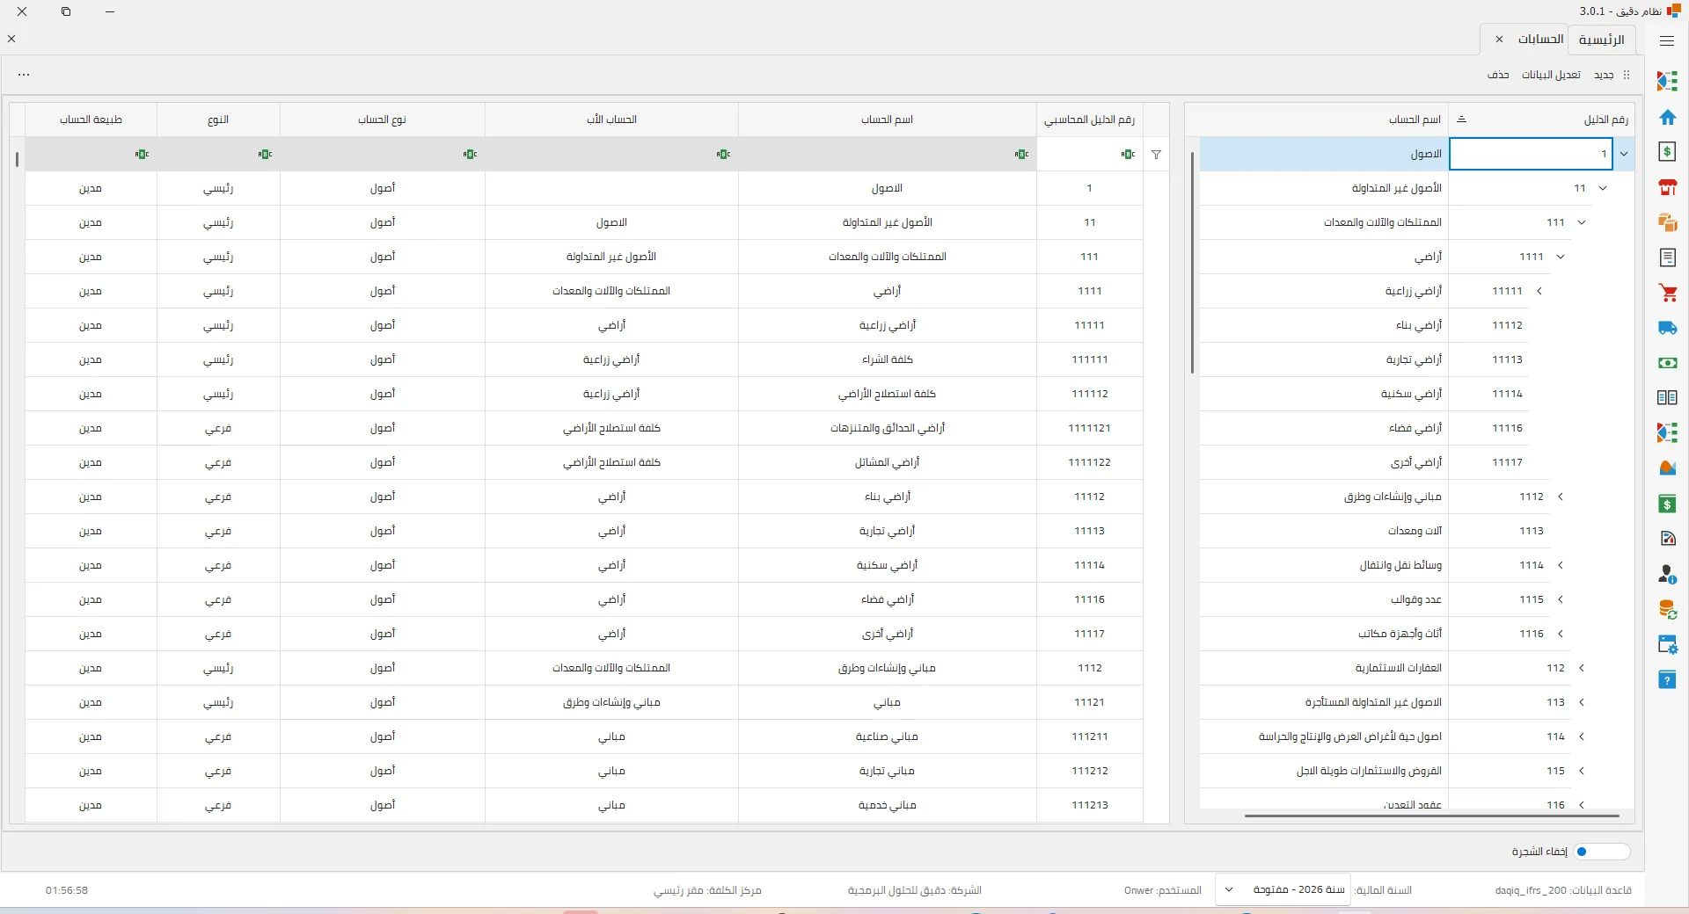
Task: Collapse tree node 1111 أراضي
Action: pyautogui.click(x=1561, y=257)
